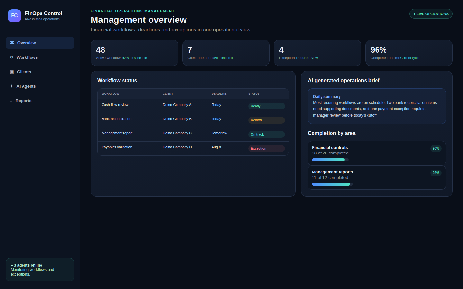Click the Reports lines icon
The image size is (463, 289).
[x=11, y=101]
